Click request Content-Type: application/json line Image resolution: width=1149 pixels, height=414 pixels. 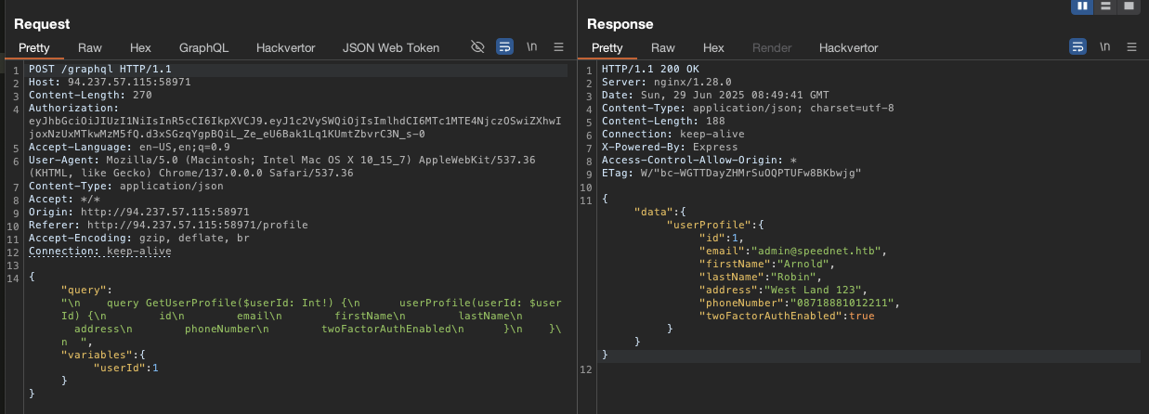[125, 187]
